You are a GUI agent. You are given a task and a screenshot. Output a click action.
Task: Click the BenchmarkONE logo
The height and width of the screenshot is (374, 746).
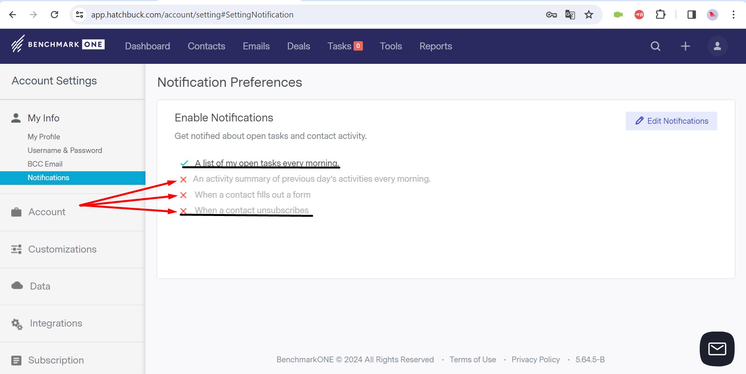coord(58,44)
